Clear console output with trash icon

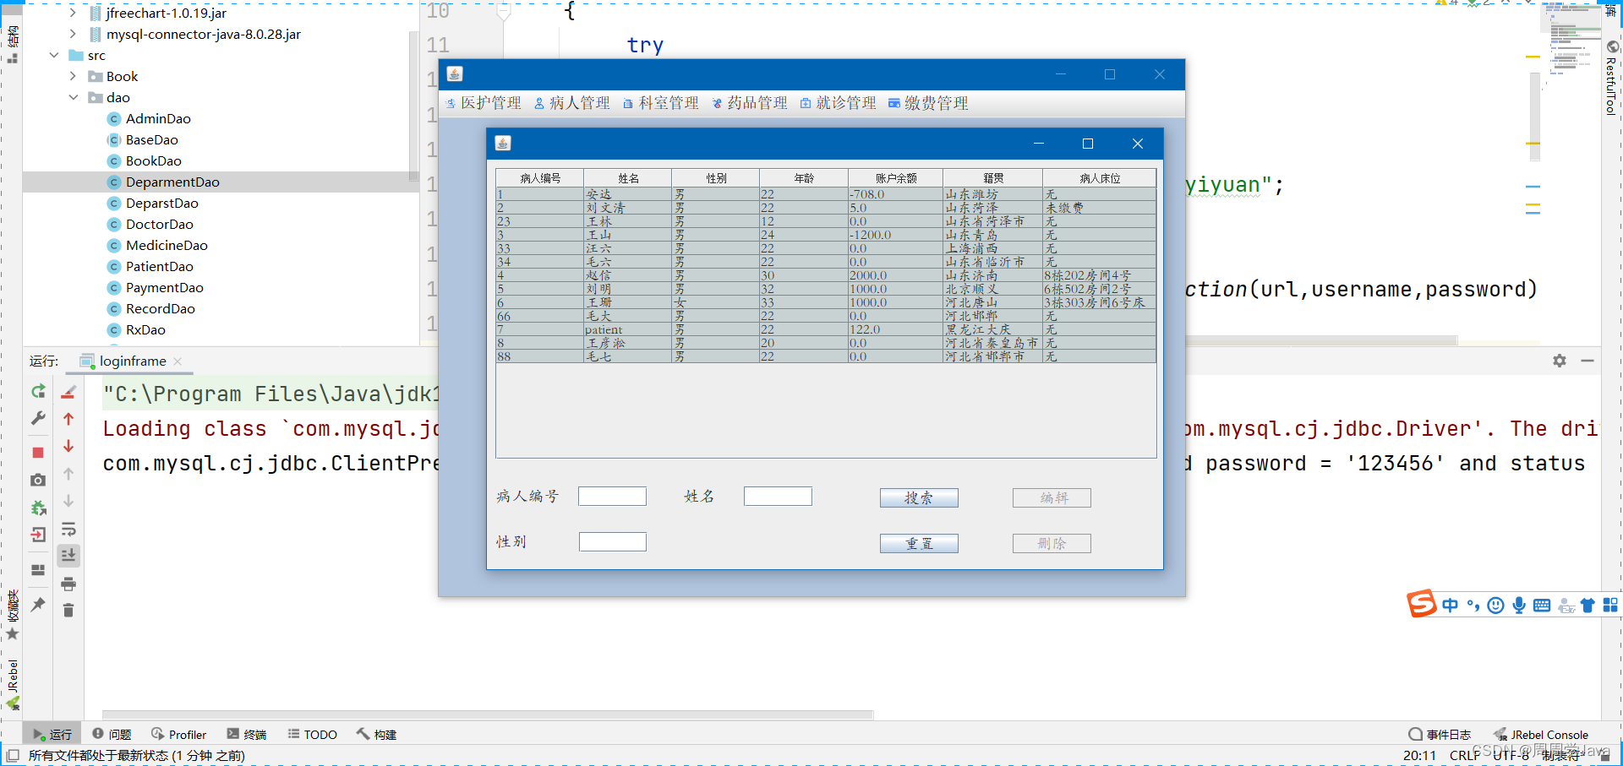pyautogui.click(x=68, y=610)
